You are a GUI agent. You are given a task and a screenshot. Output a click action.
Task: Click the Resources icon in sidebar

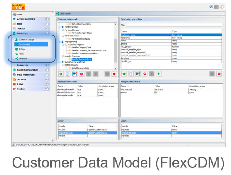pyautogui.click(x=14, y=65)
